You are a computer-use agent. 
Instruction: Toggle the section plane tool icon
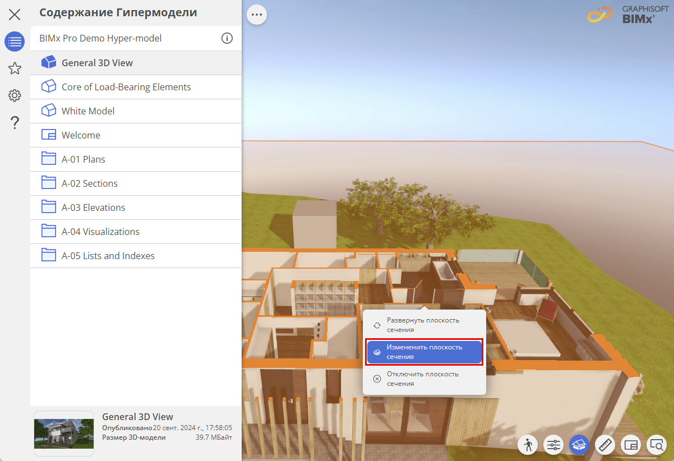pos(579,445)
